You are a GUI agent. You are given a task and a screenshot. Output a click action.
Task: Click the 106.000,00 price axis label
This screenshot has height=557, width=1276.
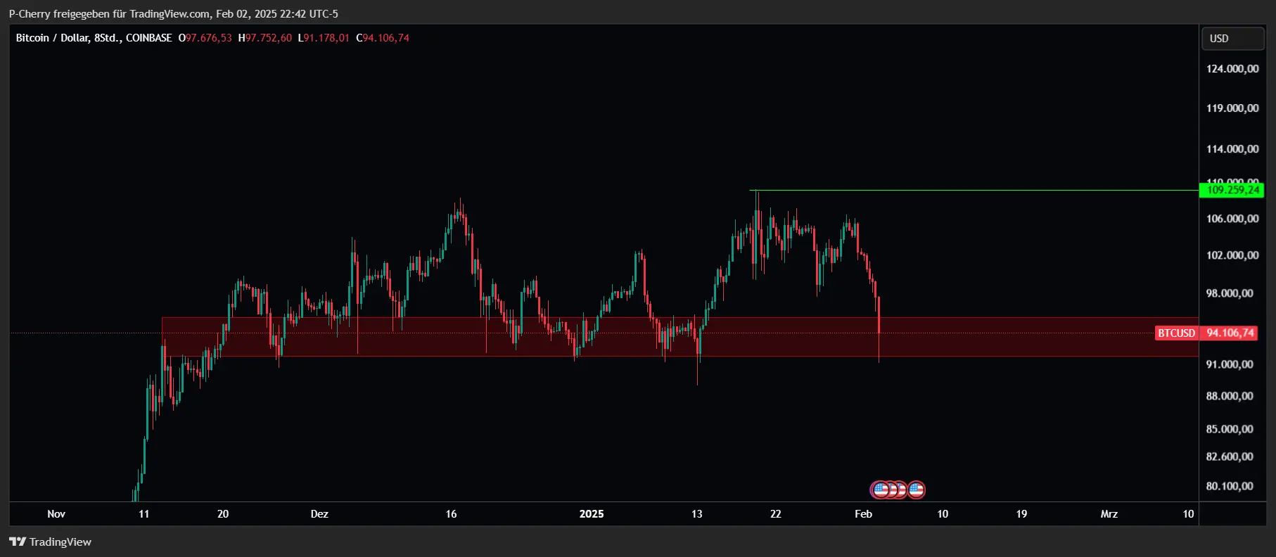pos(1232,219)
